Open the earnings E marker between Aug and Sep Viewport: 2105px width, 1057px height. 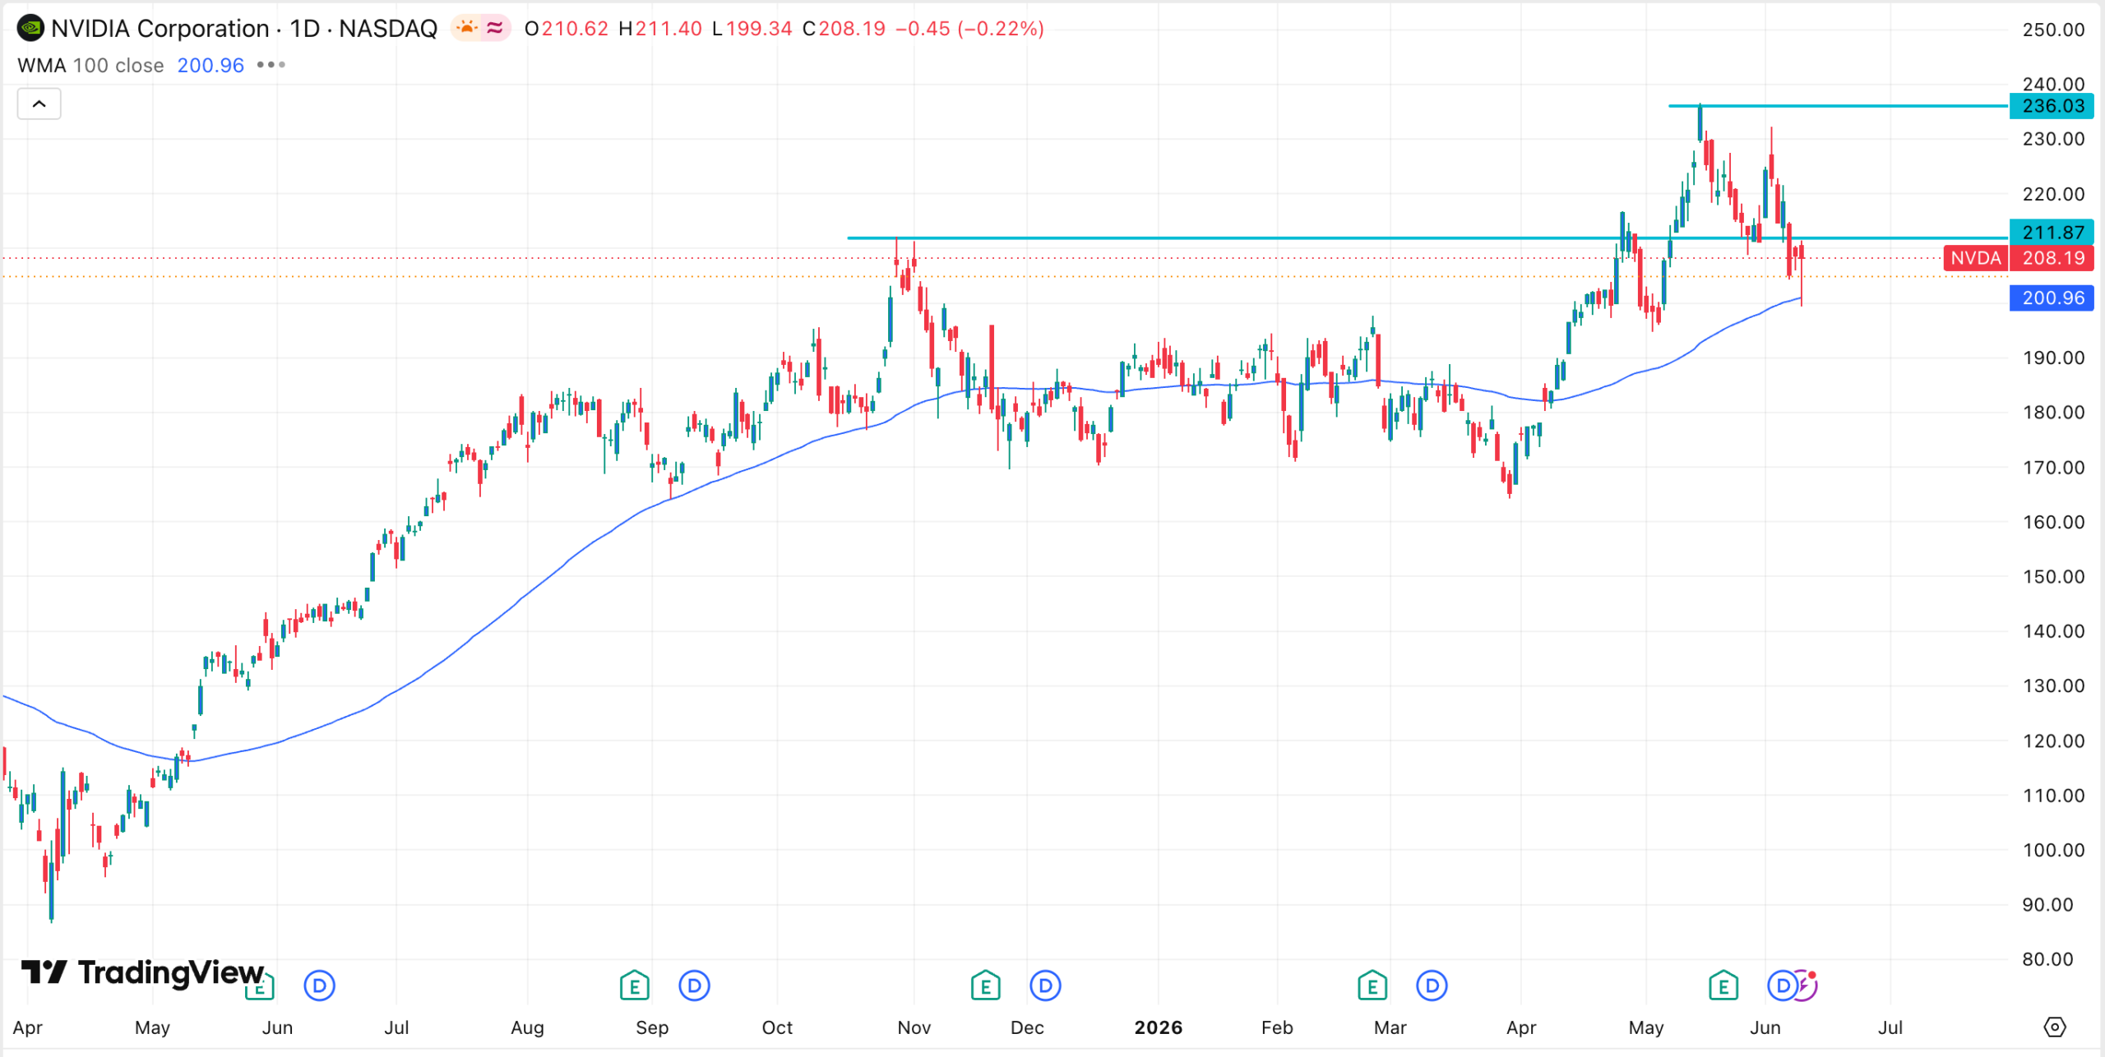tap(634, 985)
